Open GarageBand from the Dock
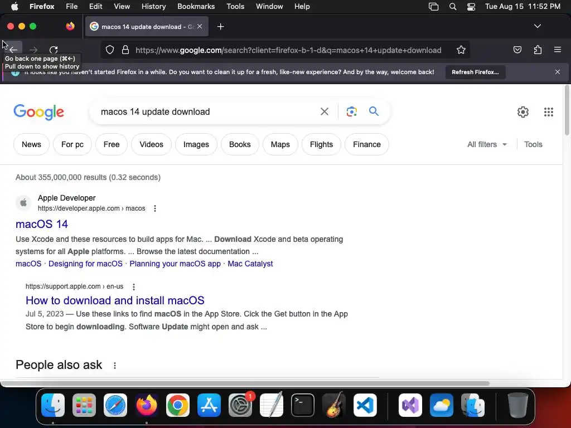 [x=334, y=405]
